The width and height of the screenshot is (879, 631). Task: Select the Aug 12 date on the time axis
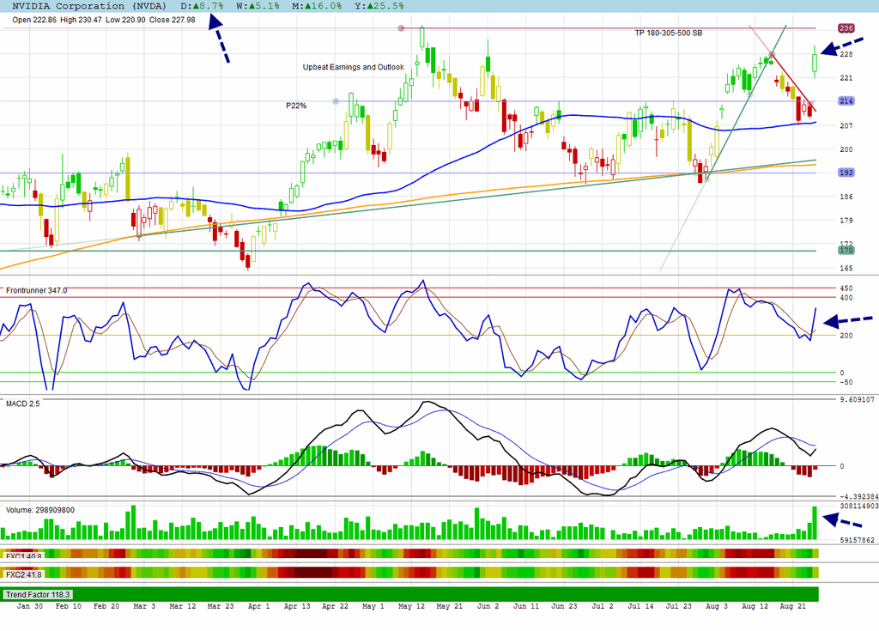[x=755, y=606]
